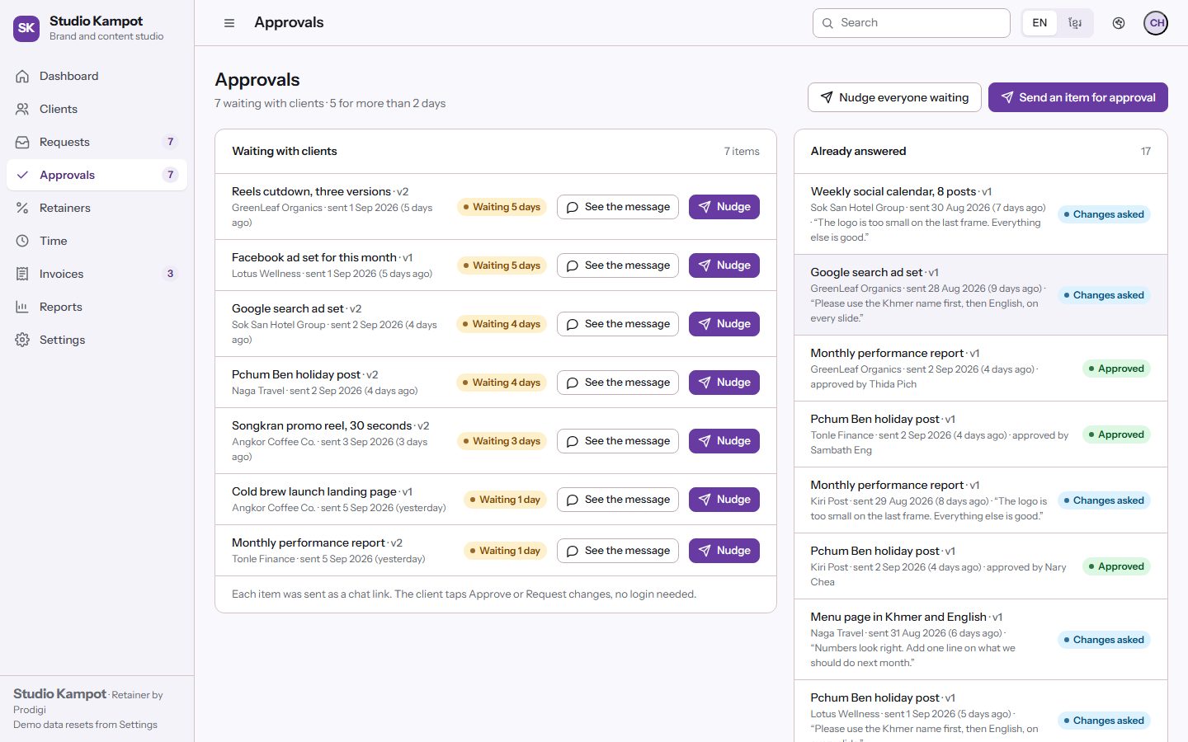Click the theme palette icon in the header
Screen dimensions: 1188x742
(x=1119, y=23)
